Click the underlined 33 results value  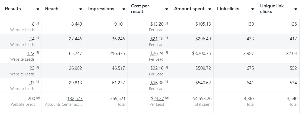32,83
